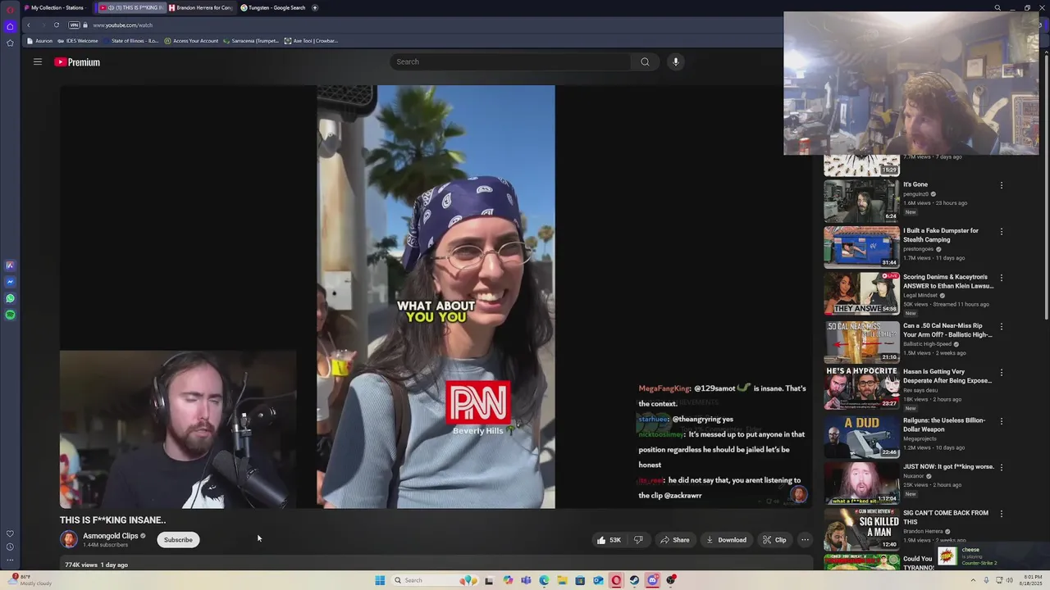Switch to My Collection - Stations tab

point(57,7)
